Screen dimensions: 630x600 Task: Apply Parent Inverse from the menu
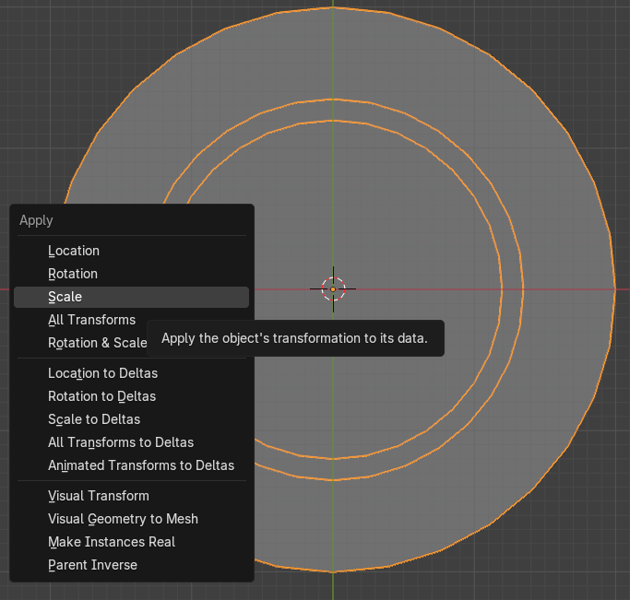[92, 565]
